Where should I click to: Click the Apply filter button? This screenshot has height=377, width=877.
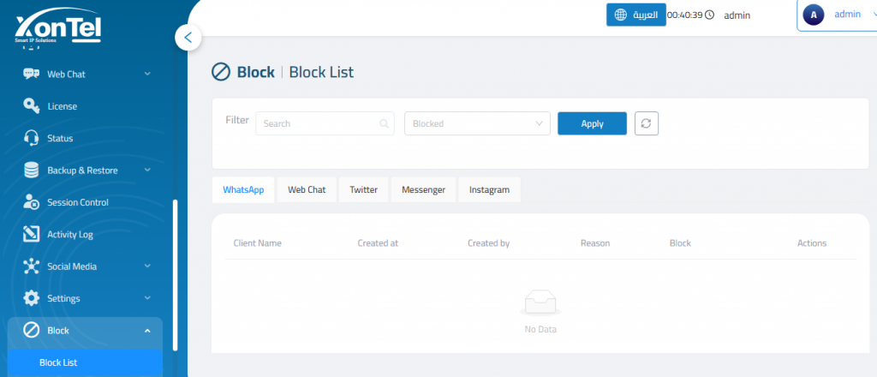click(x=593, y=123)
